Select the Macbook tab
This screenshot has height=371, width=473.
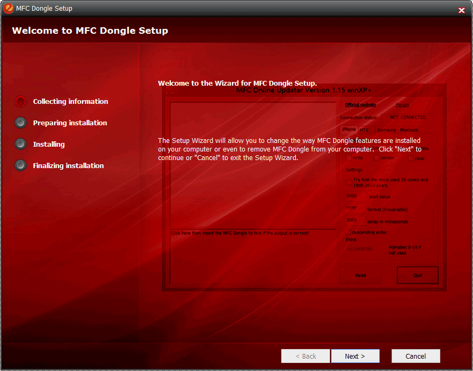tap(409, 130)
